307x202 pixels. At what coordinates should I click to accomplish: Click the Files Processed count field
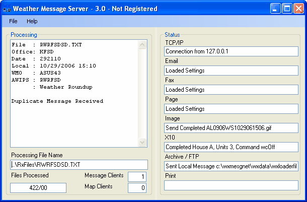pos(38,188)
